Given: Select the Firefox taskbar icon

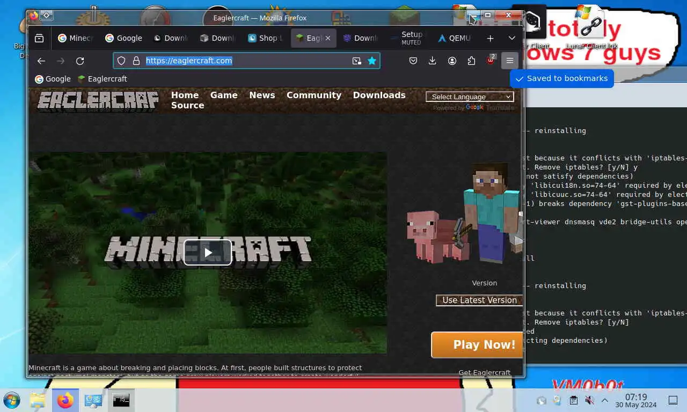Looking at the screenshot, I should coord(65,400).
